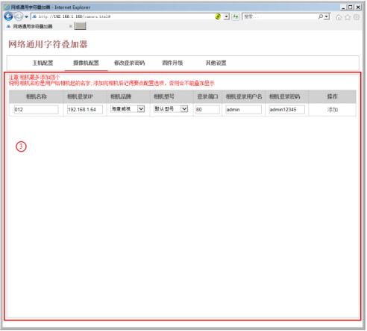Screen dimensions: 367x331
Task: Open the 相机品牌 brand dropdown
Action: (x=128, y=109)
